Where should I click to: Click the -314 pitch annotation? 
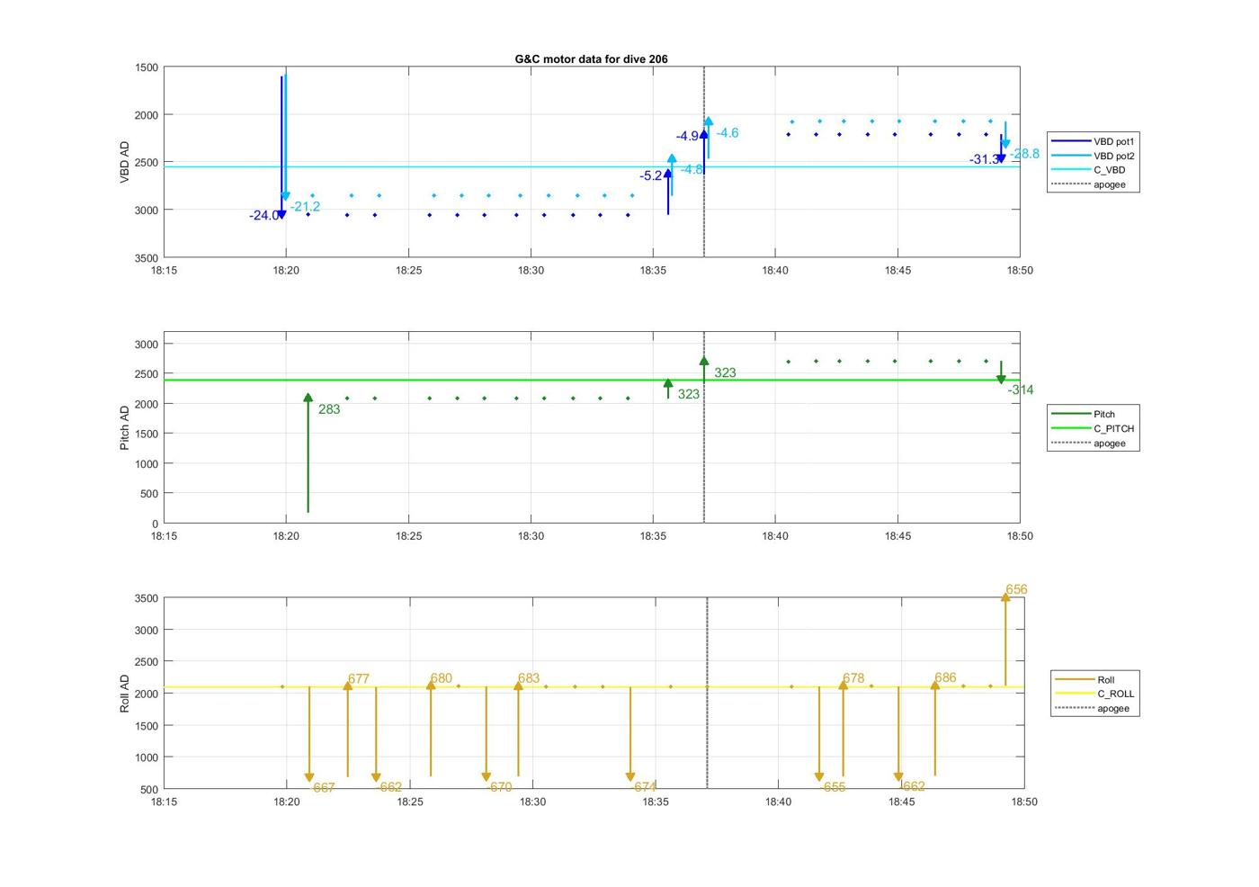[1021, 390]
